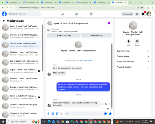Open new browser tab
155x124 pixels.
[130, 2]
